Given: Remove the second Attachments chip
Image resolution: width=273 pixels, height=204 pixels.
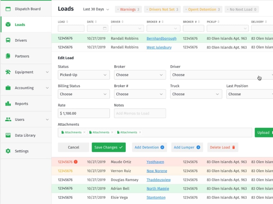Looking at the screenshot, I should pyautogui.click(x=112, y=132).
